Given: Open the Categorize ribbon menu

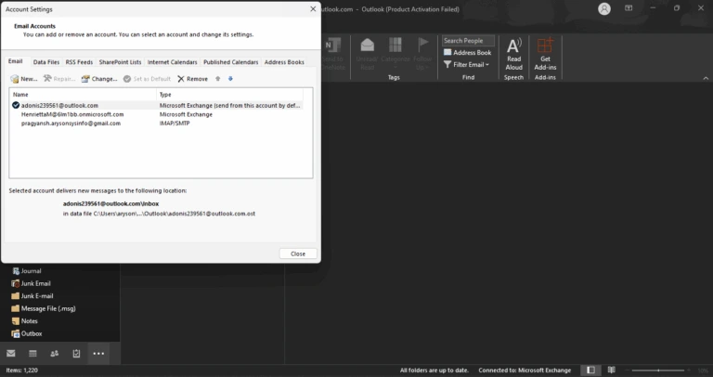Looking at the screenshot, I should point(395,54).
